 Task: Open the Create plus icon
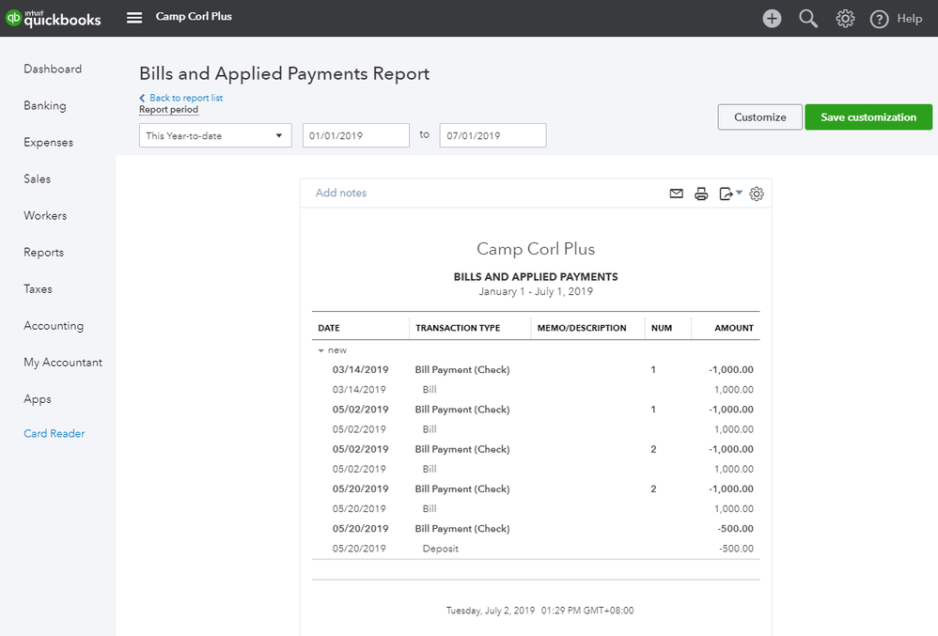pos(772,19)
